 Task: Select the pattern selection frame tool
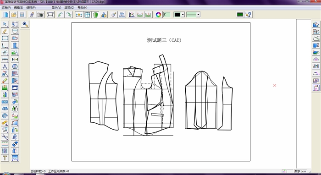tap(15, 24)
